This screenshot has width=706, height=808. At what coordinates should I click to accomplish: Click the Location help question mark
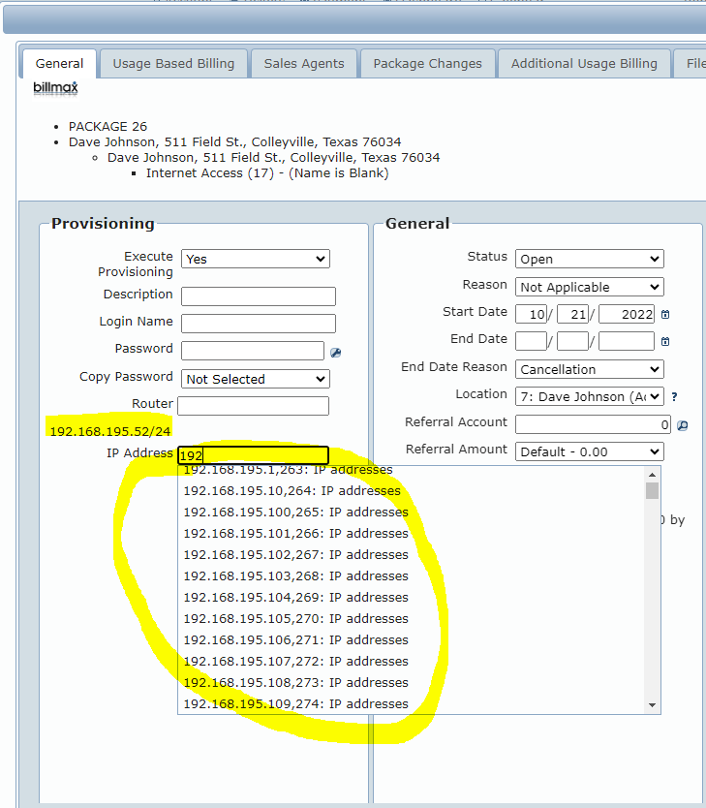click(674, 396)
